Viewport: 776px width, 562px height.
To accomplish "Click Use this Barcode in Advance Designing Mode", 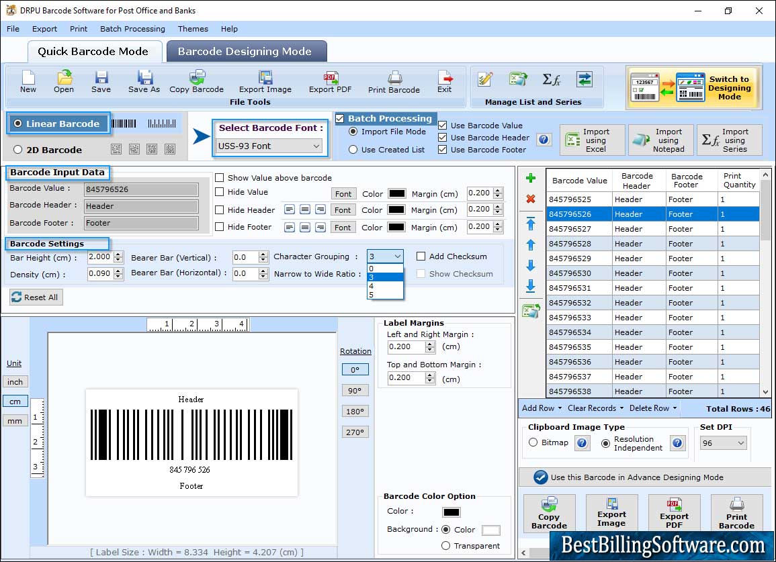I will tap(644, 477).
